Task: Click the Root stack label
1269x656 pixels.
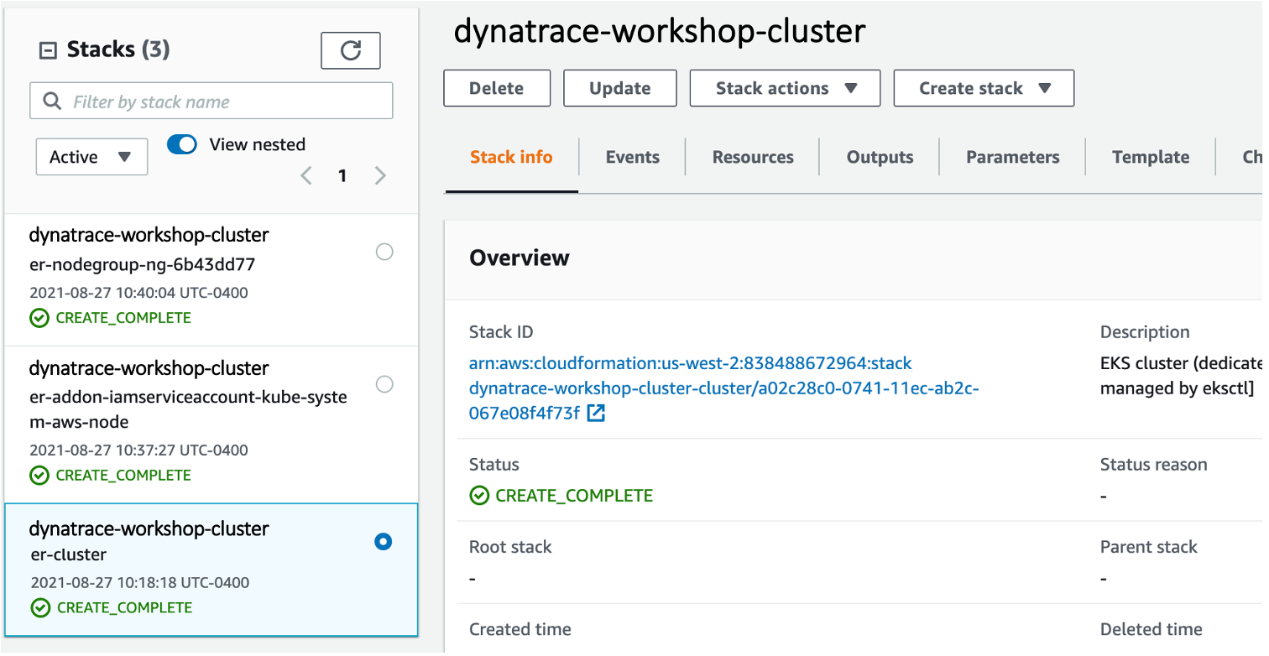Action: (x=510, y=547)
